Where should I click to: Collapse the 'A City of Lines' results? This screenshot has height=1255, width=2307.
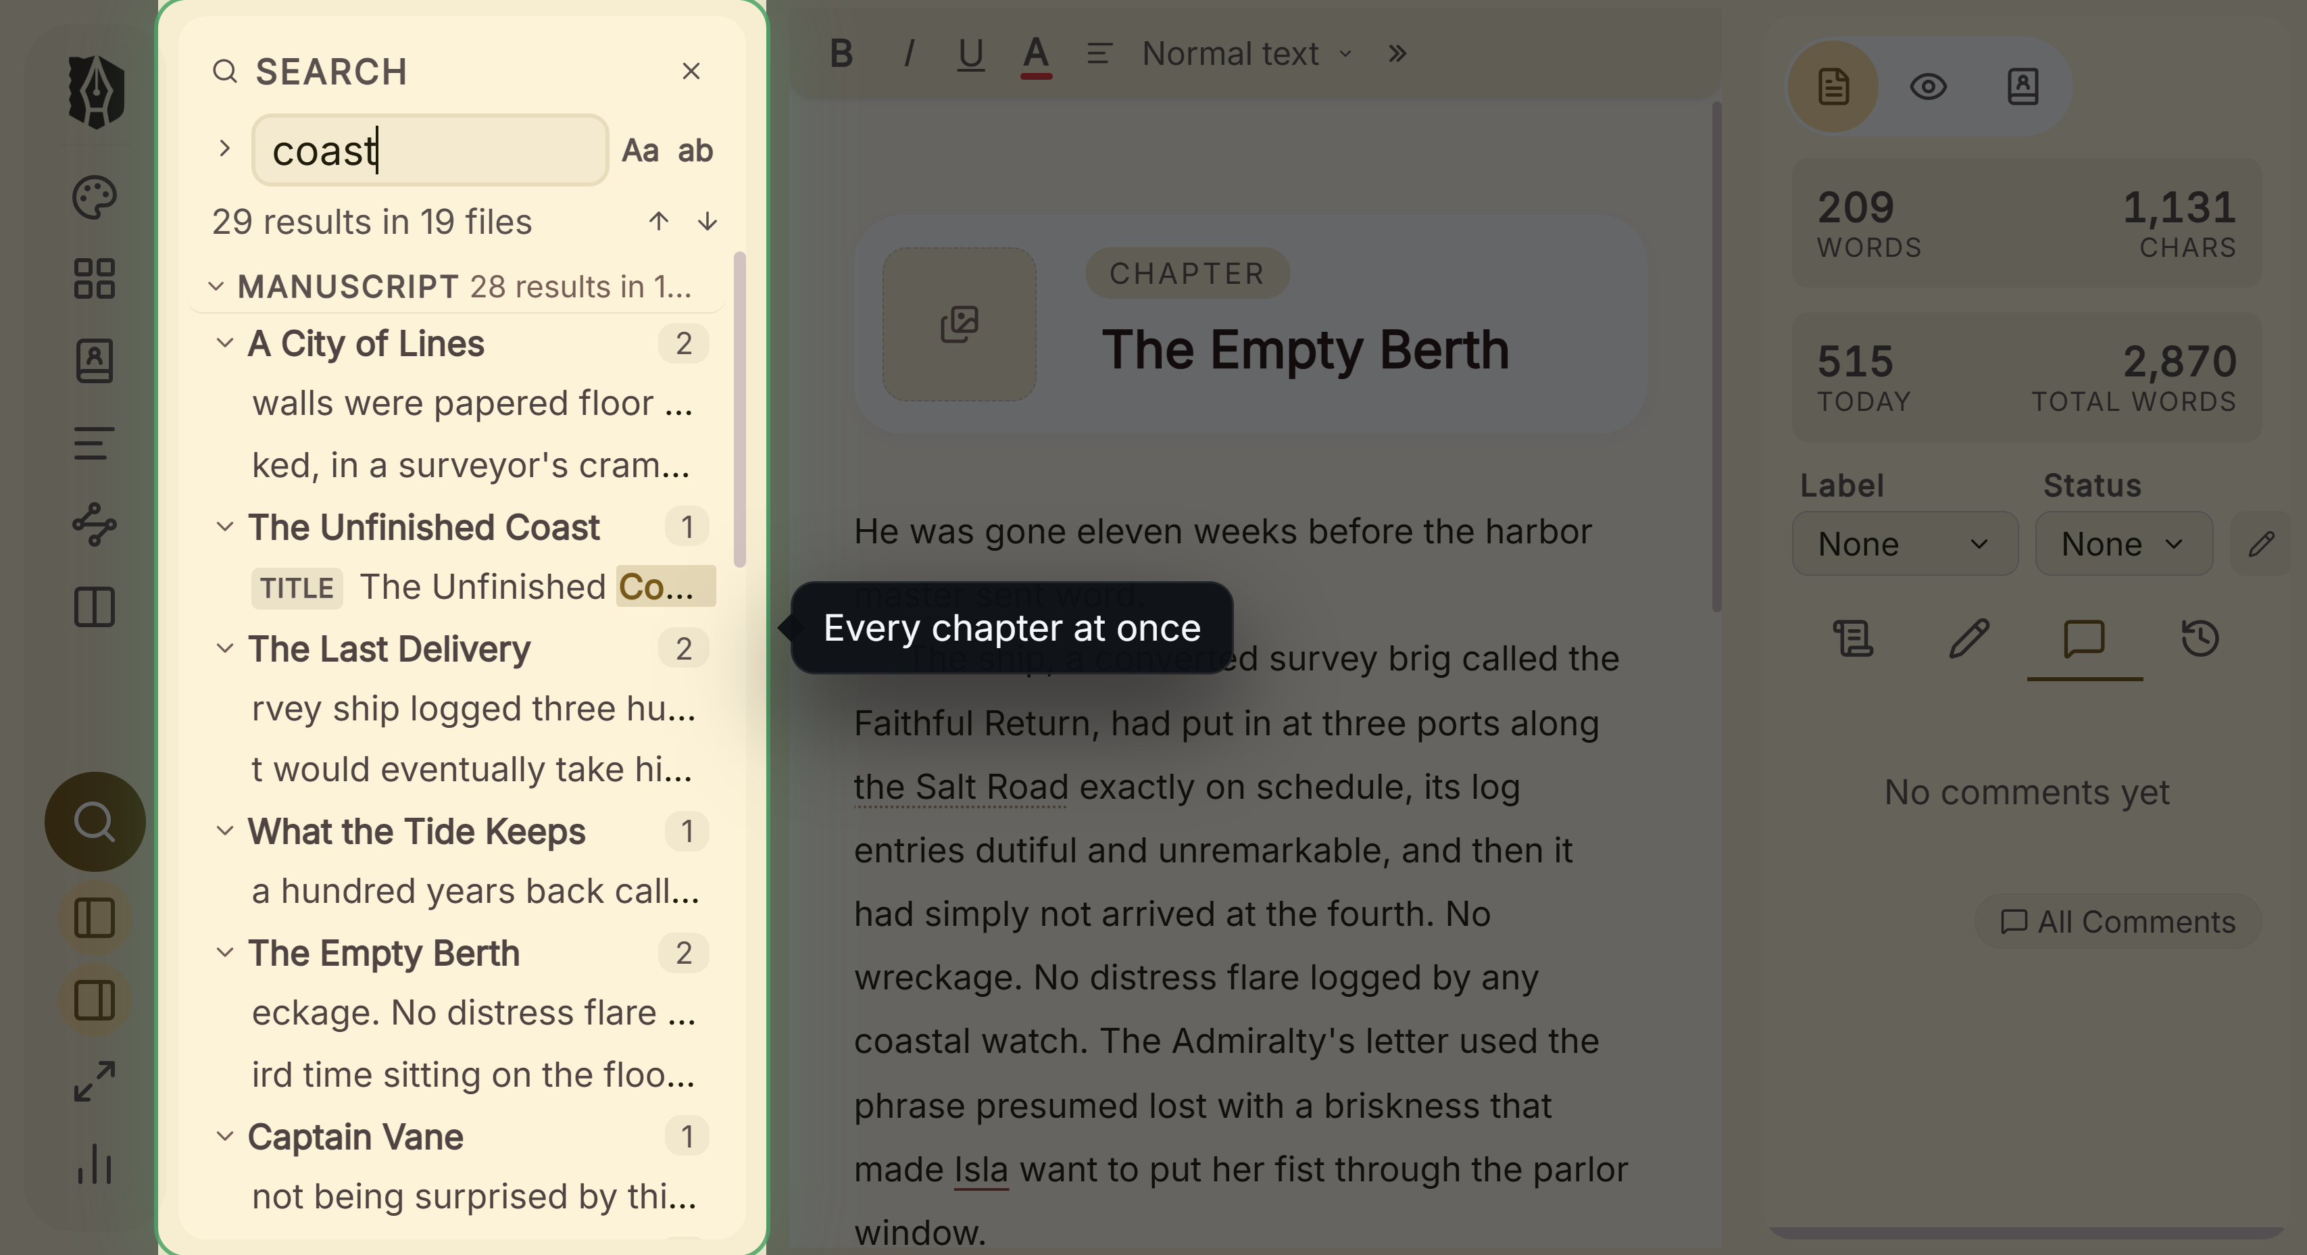[225, 343]
